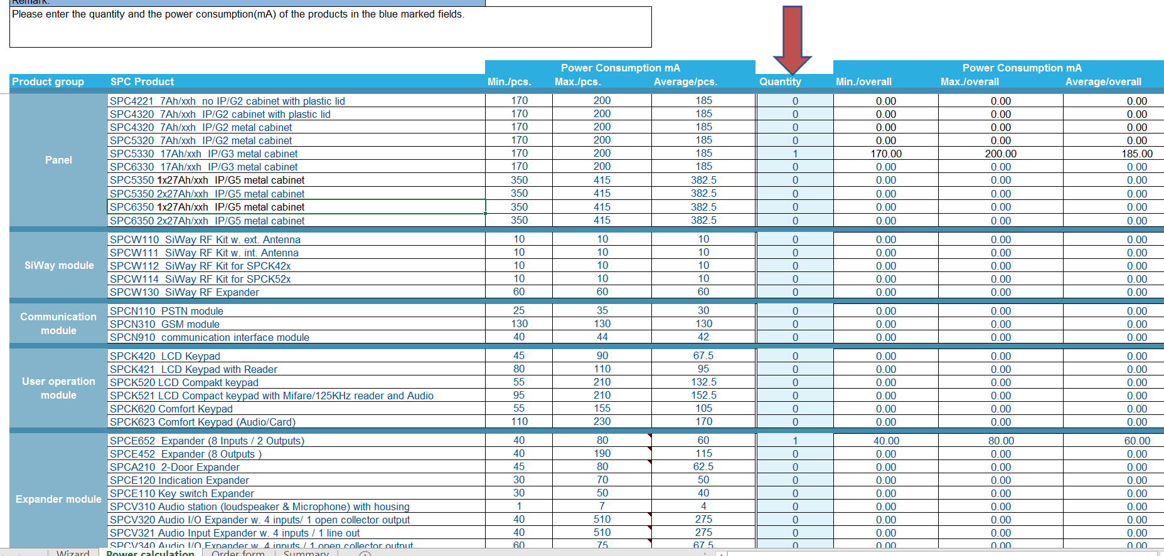Click the horizontal scrollbar at bottom
This screenshot has height=556, width=1164.
click(941, 553)
